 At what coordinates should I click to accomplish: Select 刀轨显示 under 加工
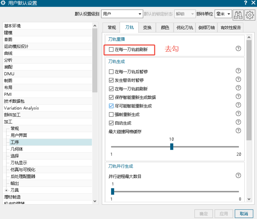click(50, 163)
